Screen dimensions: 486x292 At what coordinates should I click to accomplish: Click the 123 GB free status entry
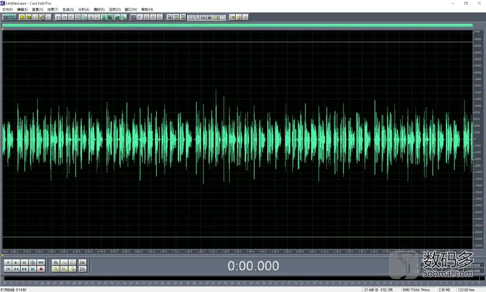pos(466,290)
